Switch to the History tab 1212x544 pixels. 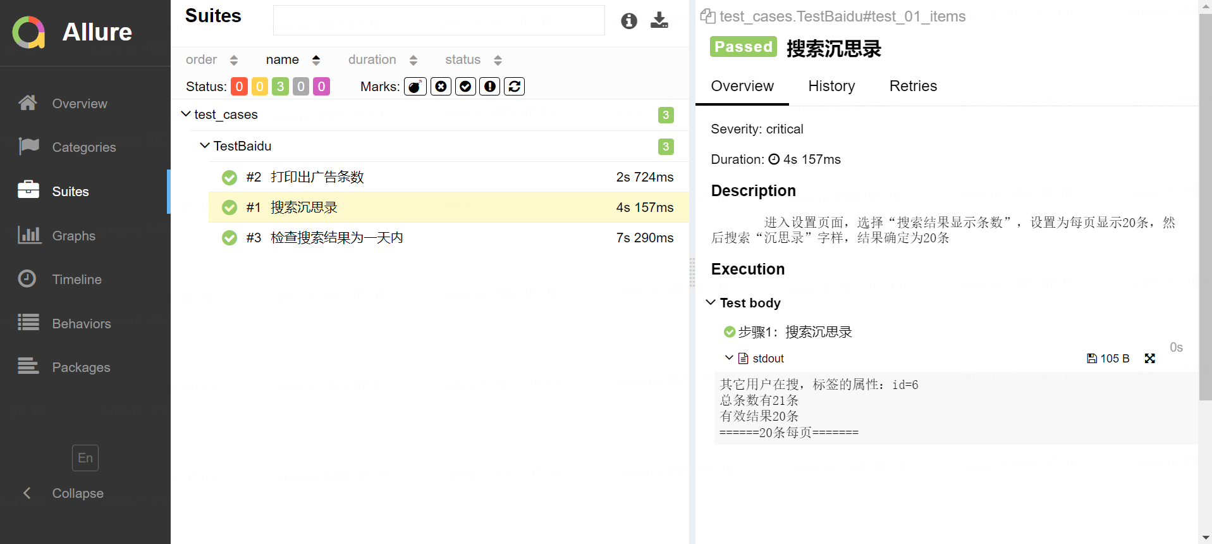click(831, 86)
